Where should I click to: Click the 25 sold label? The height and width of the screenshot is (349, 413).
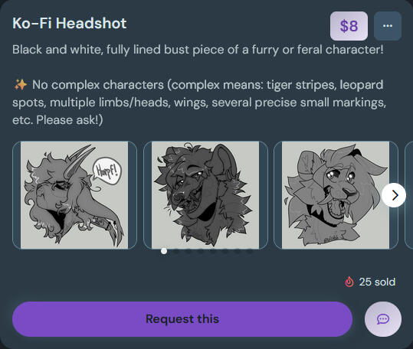377,282
